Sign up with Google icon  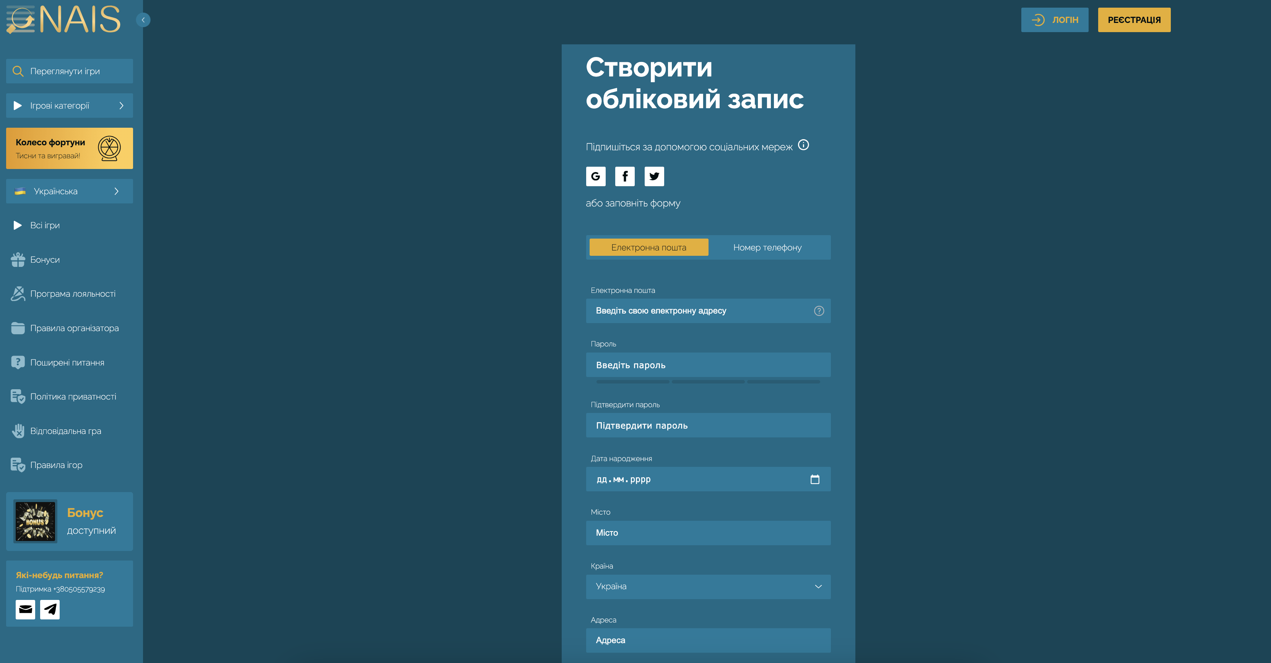[x=595, y=176]
